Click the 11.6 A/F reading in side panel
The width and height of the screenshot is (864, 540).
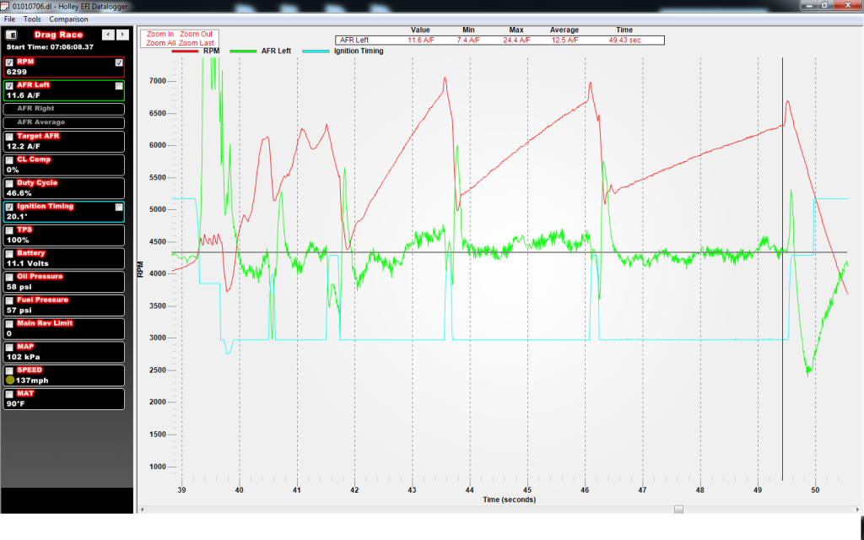pos(23,95)
